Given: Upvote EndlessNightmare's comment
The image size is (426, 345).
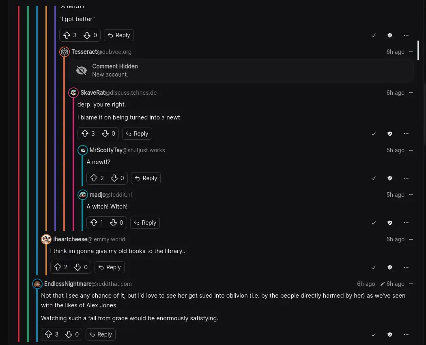Looking at the screenshot, I should (49, 334).
